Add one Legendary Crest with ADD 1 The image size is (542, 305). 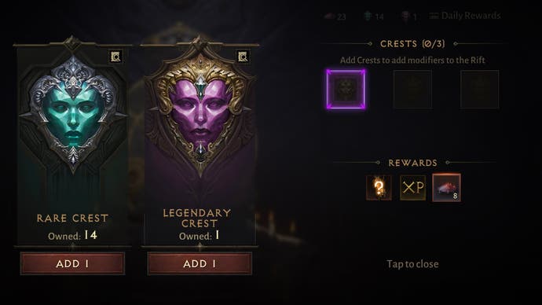(200, 263)
